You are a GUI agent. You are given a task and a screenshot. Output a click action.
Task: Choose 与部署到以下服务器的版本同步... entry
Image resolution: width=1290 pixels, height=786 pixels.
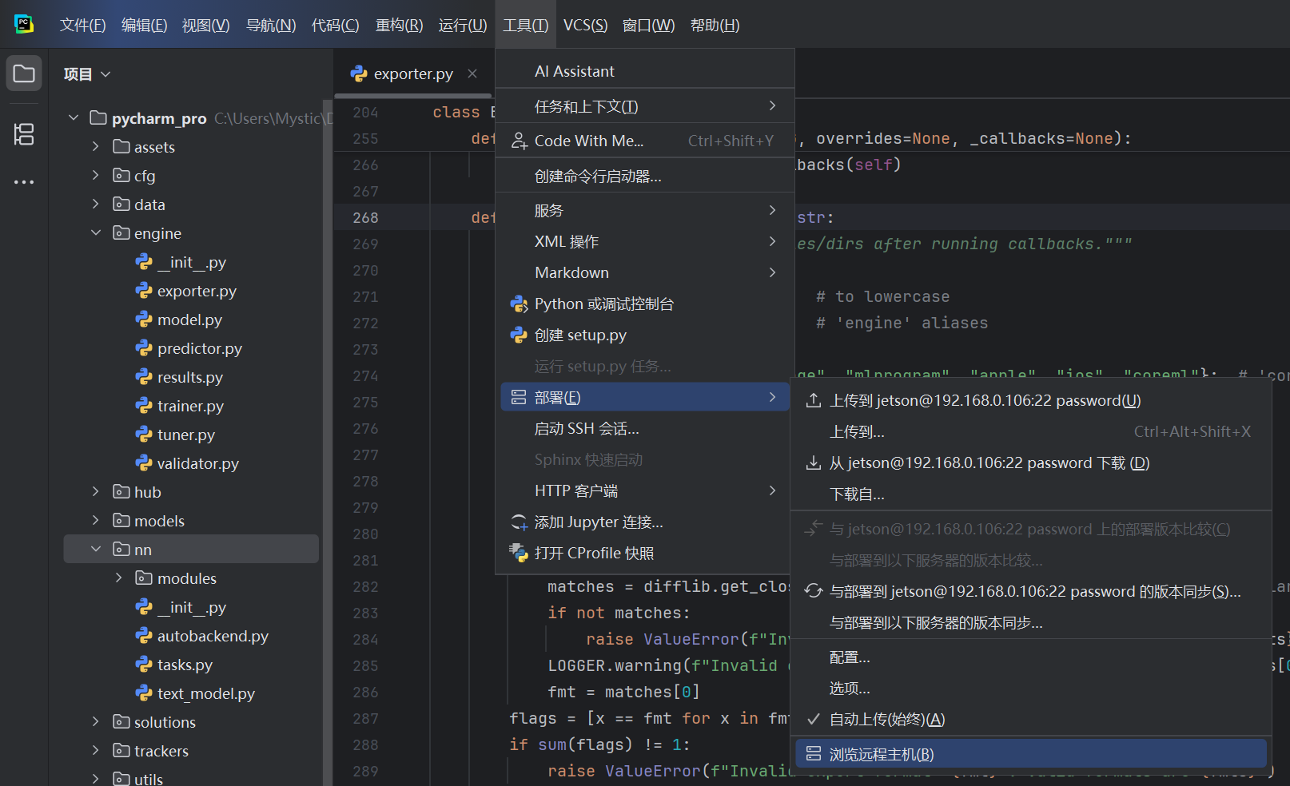[1031, 623]
